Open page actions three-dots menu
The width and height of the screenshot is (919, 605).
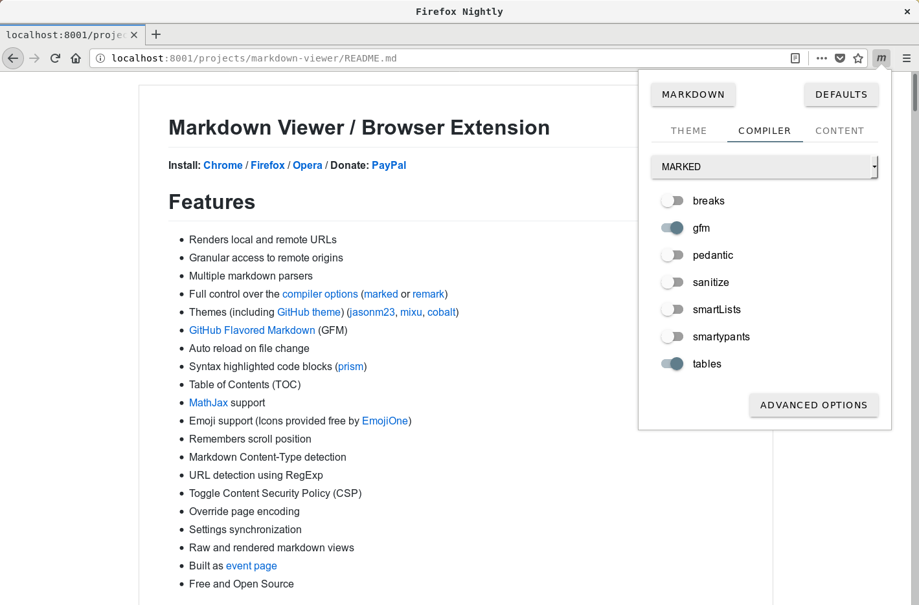click(822, 58)
